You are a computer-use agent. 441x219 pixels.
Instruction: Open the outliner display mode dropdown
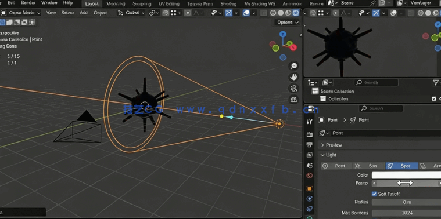[328, 82]
